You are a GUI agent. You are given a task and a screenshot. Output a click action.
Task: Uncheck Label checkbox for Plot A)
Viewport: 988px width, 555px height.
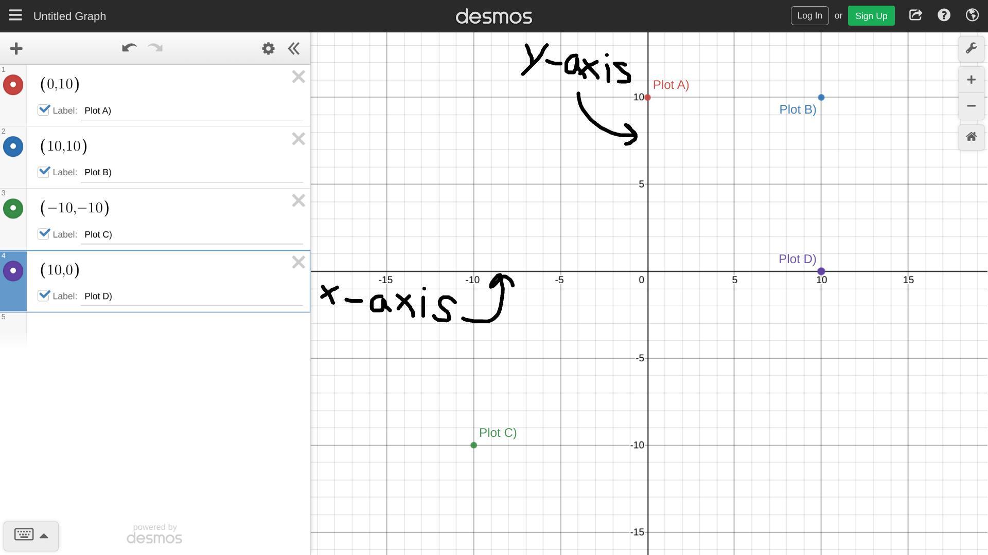(x=44, y=110)
